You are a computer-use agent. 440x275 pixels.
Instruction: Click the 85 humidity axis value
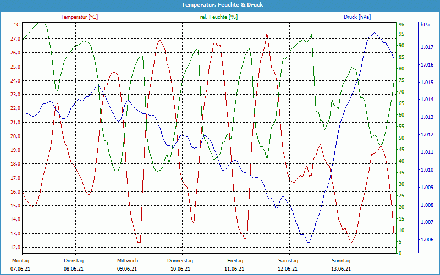point(402,57)
